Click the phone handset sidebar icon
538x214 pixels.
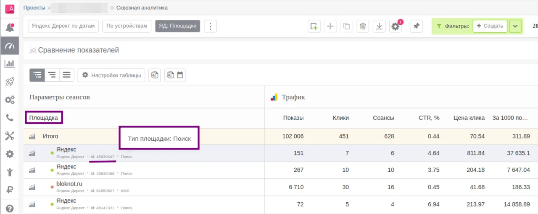pyautogui.click(x=10, y=118)
